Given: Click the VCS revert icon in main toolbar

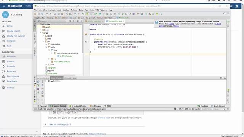Looking at the screenshot, I should 133,14.
